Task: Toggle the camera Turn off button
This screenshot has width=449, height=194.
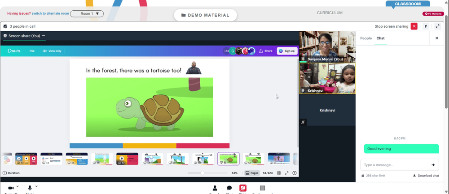Action: tap(11, 189)
